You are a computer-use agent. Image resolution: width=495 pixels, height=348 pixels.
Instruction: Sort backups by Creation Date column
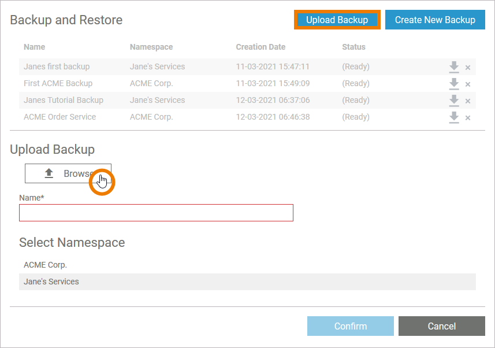[x=260, y=47]
